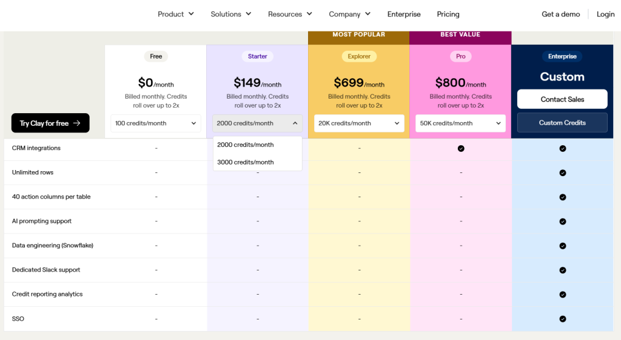The width and height of the screenshot is (621, 340).
Task: Click the Contact Sales button
Action: (x=562, y=99)
